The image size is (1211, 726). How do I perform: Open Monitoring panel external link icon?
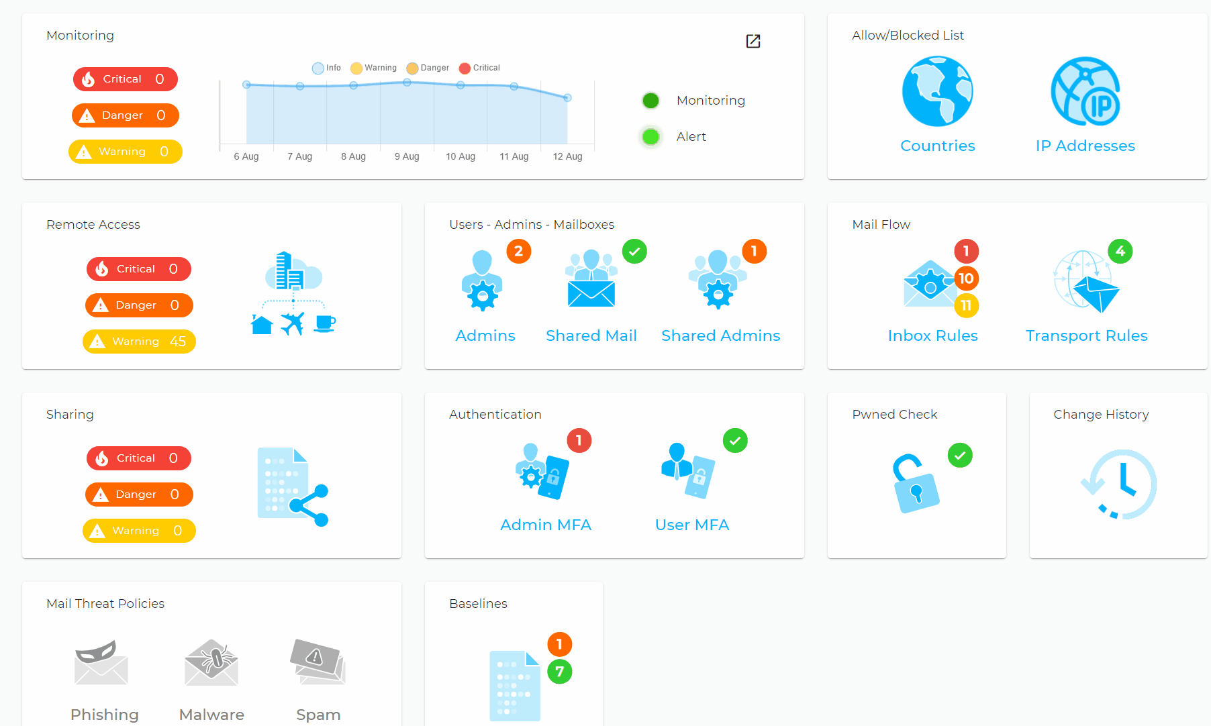click(x=753, y=41)
